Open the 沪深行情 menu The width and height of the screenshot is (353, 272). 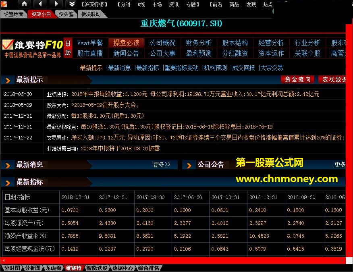94,4
